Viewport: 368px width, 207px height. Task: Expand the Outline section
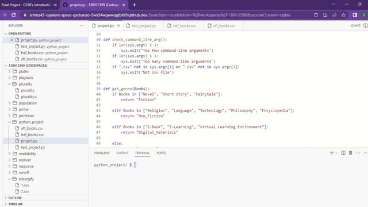click(x=6, y=198)
